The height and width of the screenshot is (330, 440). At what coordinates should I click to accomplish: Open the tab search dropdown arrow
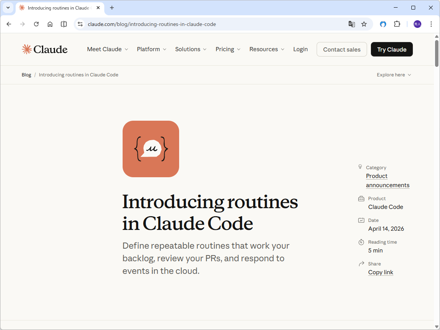point(8,8)
